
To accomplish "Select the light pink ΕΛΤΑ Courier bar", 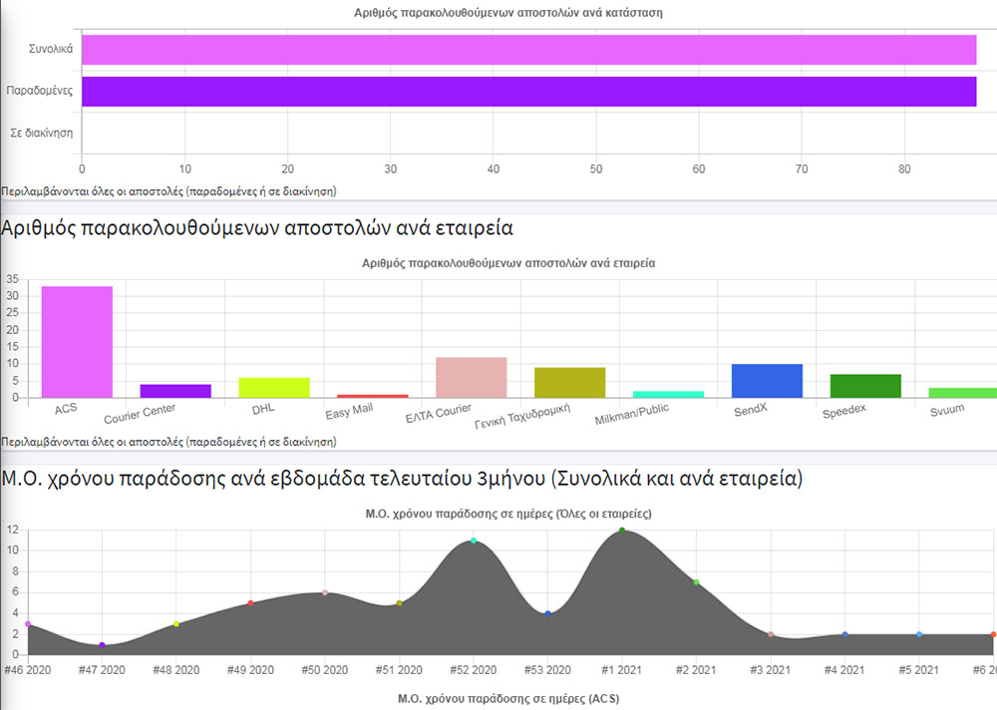I will (x=472, y=378).
